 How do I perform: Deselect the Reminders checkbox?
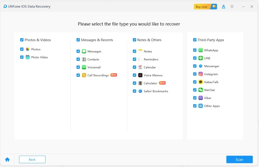click(x=134, y=59)
